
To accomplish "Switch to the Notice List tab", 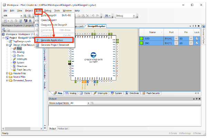I will click(63, 128).
